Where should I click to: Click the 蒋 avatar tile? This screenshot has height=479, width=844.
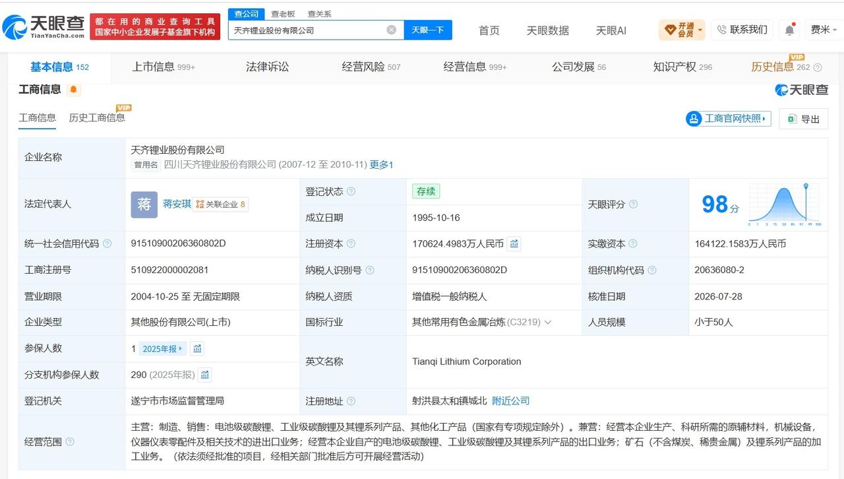click(x=144, y=205)
